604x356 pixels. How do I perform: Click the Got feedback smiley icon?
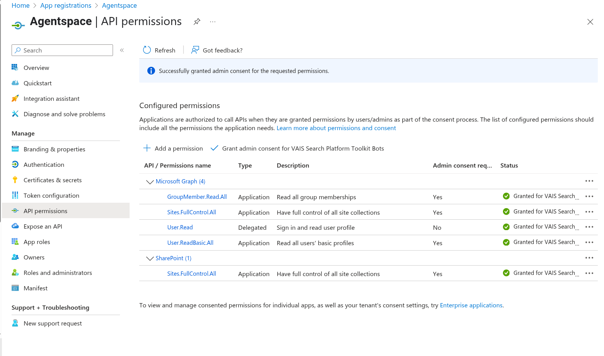click(195, 50)
